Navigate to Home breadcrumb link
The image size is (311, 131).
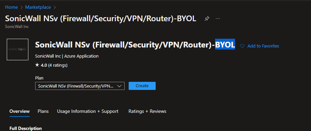tap(11, 7)
